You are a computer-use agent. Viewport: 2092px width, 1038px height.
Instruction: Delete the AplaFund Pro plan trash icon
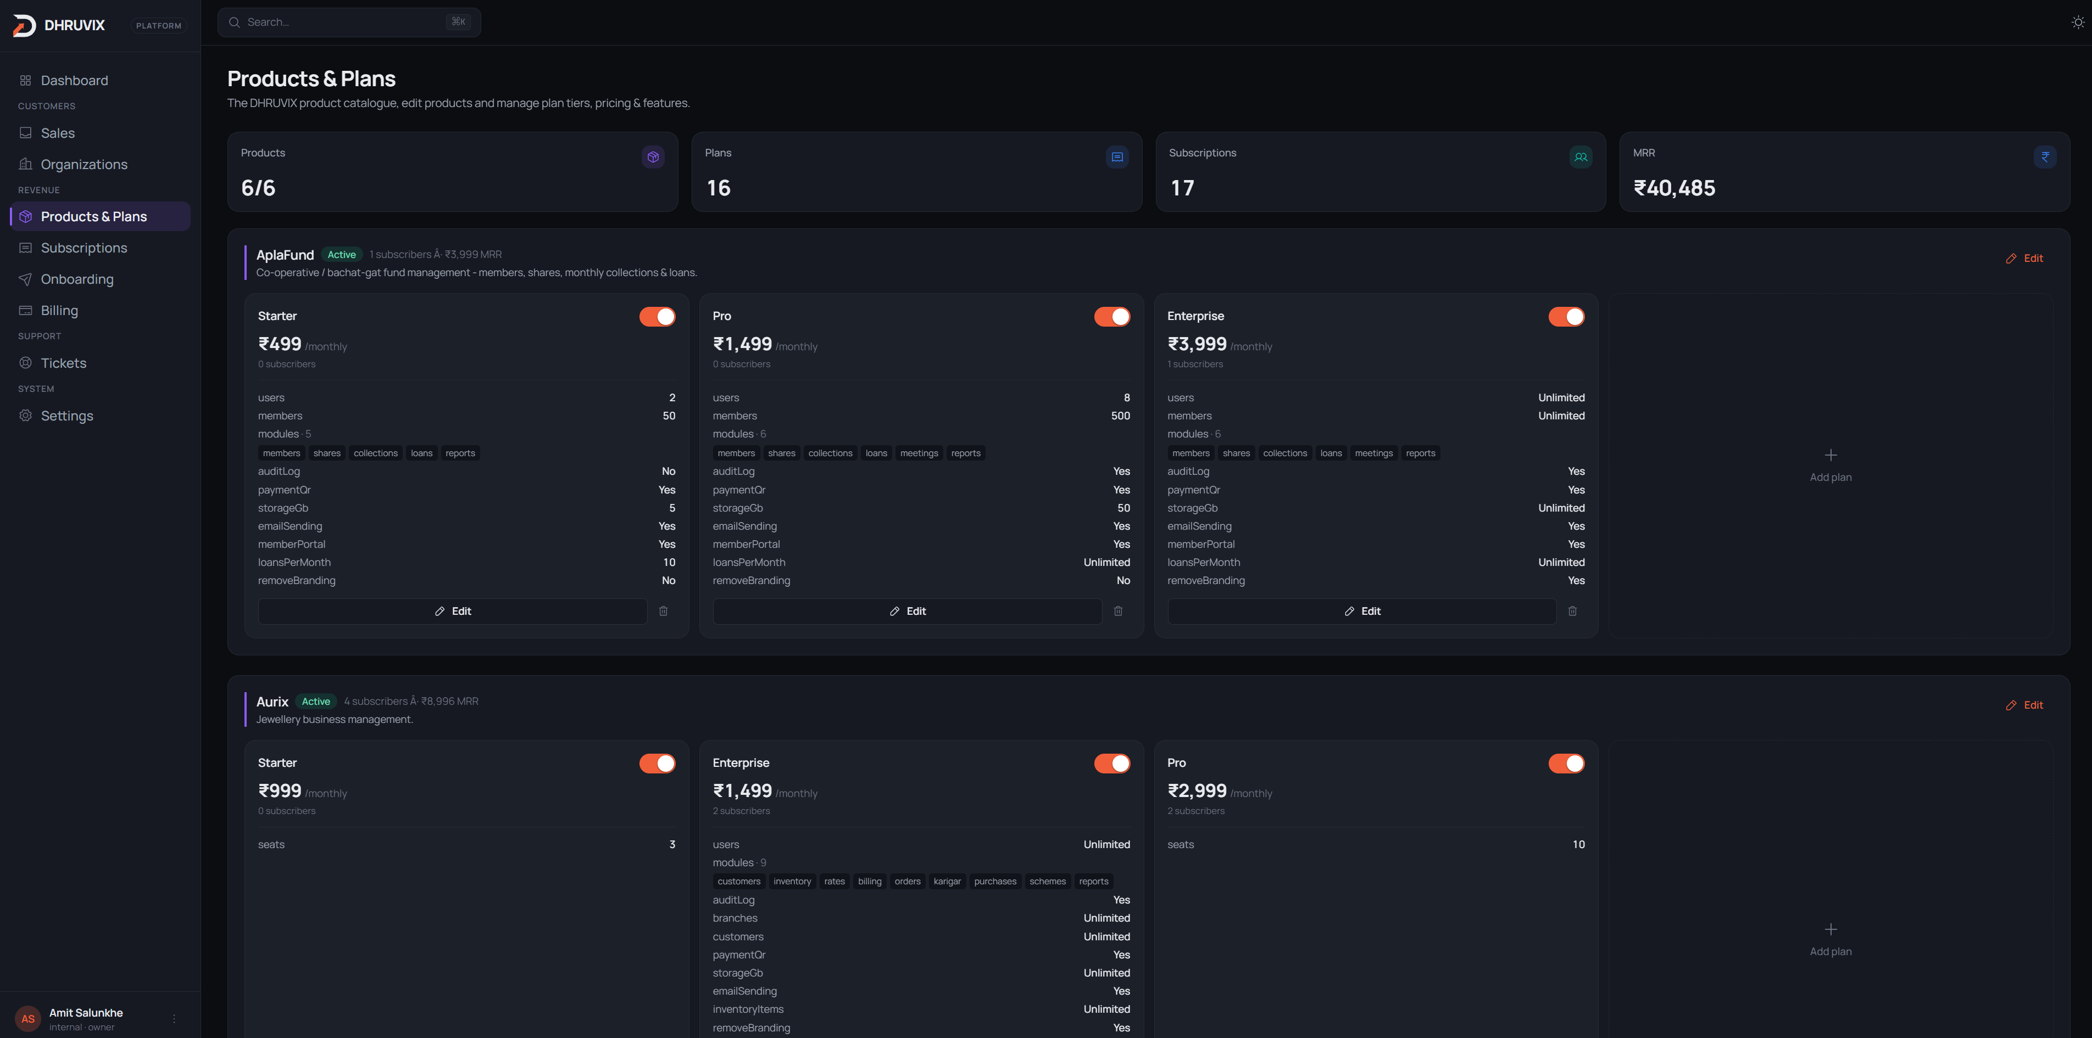click(x=1119, y=611)
